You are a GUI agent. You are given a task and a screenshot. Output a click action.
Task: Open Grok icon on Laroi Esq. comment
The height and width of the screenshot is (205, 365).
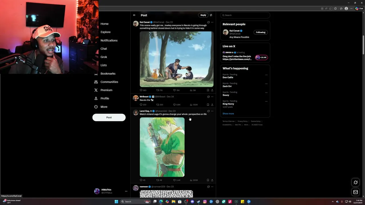208,111
